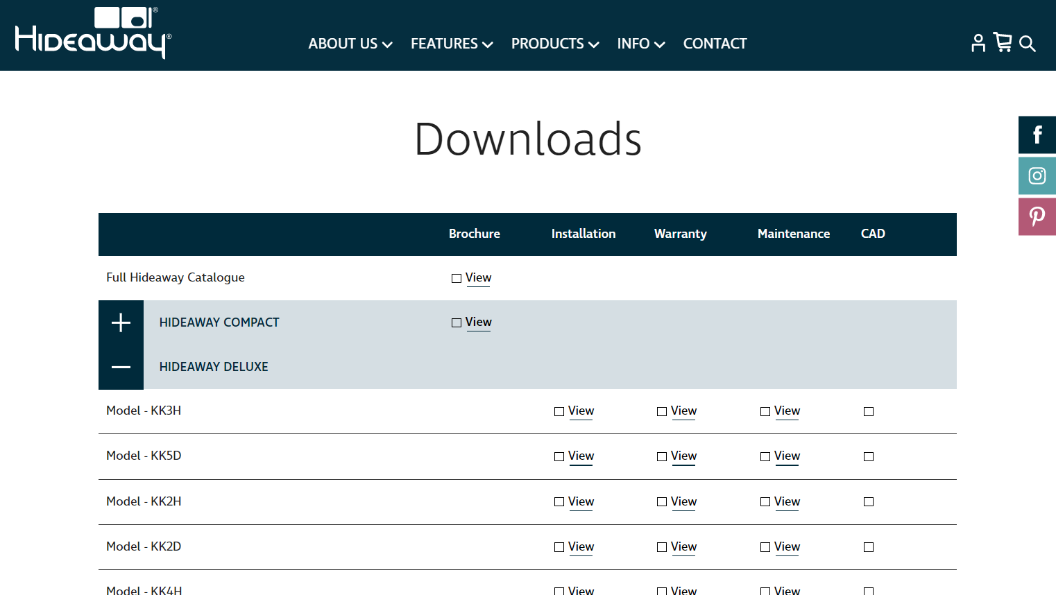Image resolution: width=1056 pixels, height=595 pixels.
Task: Expand the Info menu
Action: [641, 44]
